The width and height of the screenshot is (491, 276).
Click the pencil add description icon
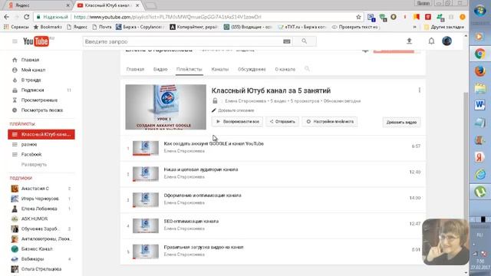[214, 110]
